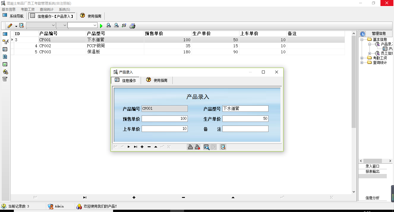The height and width of the screenshot is (212, 394).
Task: Click the blue screen icon in the left sidebar
Action: (5, 34)
